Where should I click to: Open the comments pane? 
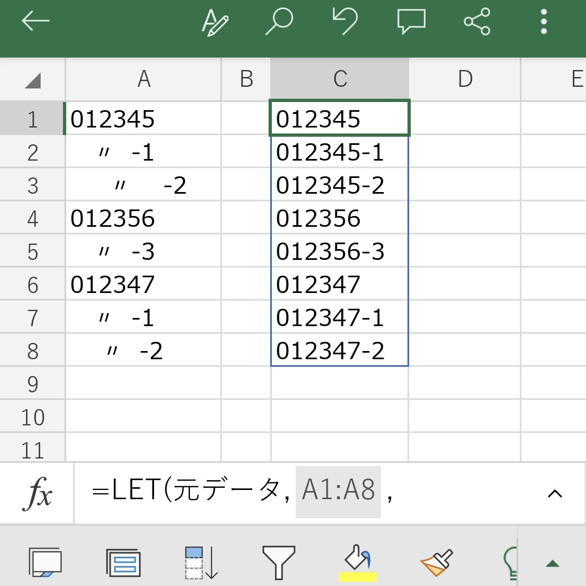click(411, 22)
